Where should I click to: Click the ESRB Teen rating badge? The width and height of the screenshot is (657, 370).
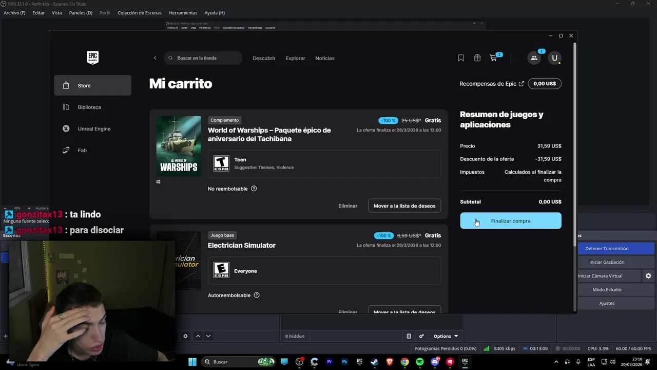[x=221, y=163]
